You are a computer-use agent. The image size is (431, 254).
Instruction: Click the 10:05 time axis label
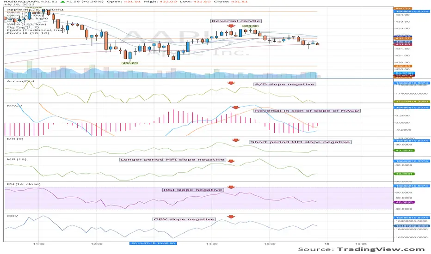[361, 244]
